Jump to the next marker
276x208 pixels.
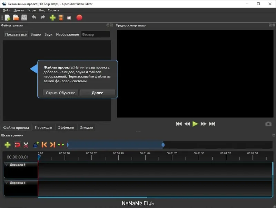53,145
